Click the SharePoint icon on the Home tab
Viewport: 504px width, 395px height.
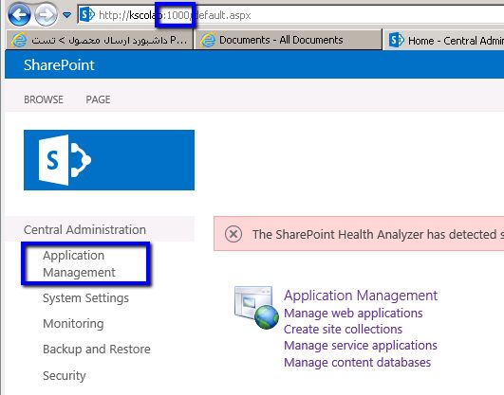397,40
